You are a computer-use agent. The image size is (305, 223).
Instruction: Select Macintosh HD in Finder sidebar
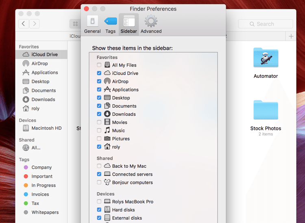tap(41, 128)
